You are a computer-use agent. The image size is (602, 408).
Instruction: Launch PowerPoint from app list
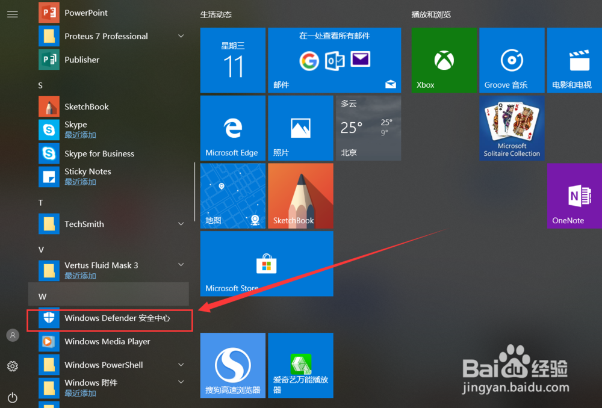coord(108,13)
